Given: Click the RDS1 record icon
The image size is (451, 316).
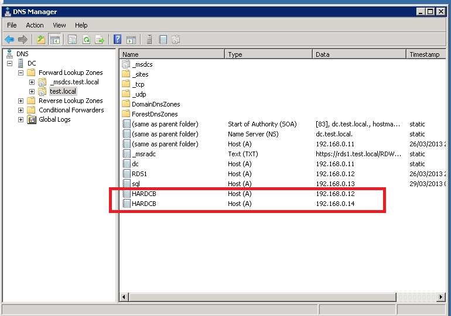Looking at the screenshot, I should pos(127,174).
